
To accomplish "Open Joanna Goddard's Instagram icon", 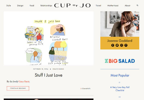I will [x=121, y=45].
